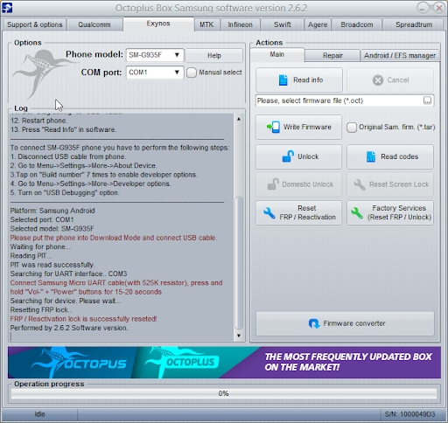
Task: Click the Read info button label
Action: pos(308,80)
